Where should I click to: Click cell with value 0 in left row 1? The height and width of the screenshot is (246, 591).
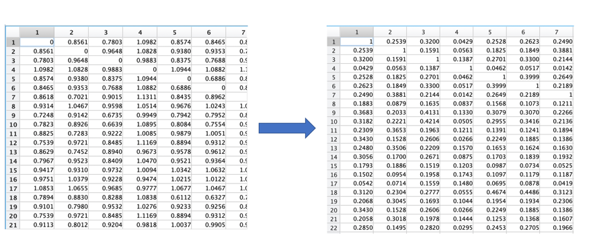pos(37,42)
